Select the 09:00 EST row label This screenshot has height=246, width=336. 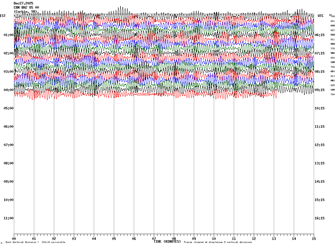(x=9, y=182)
